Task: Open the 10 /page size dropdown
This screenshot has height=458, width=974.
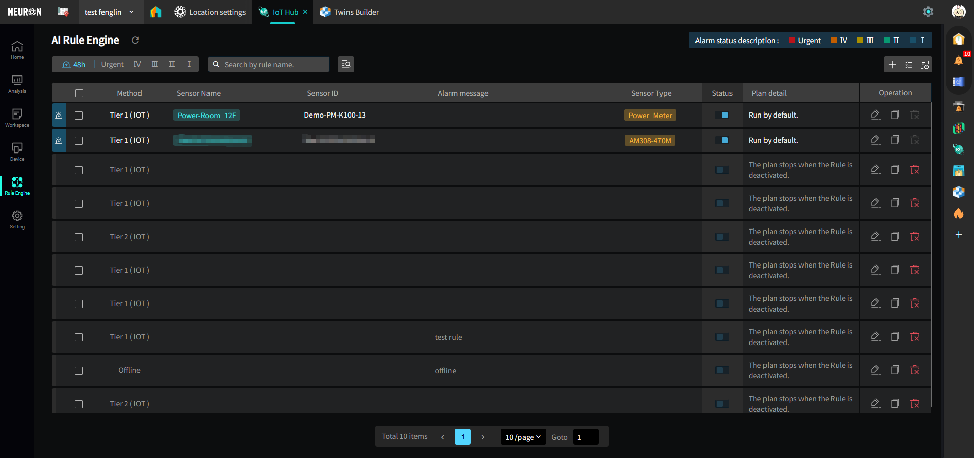Action: coord(523,437)
